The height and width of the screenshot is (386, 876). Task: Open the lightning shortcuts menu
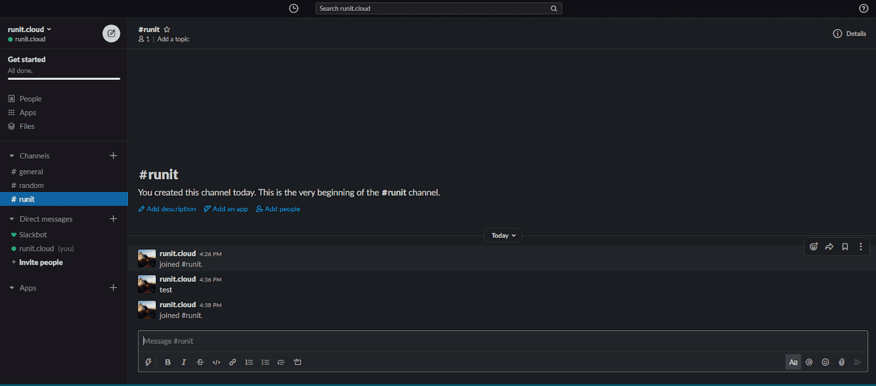tap(148, 362)
